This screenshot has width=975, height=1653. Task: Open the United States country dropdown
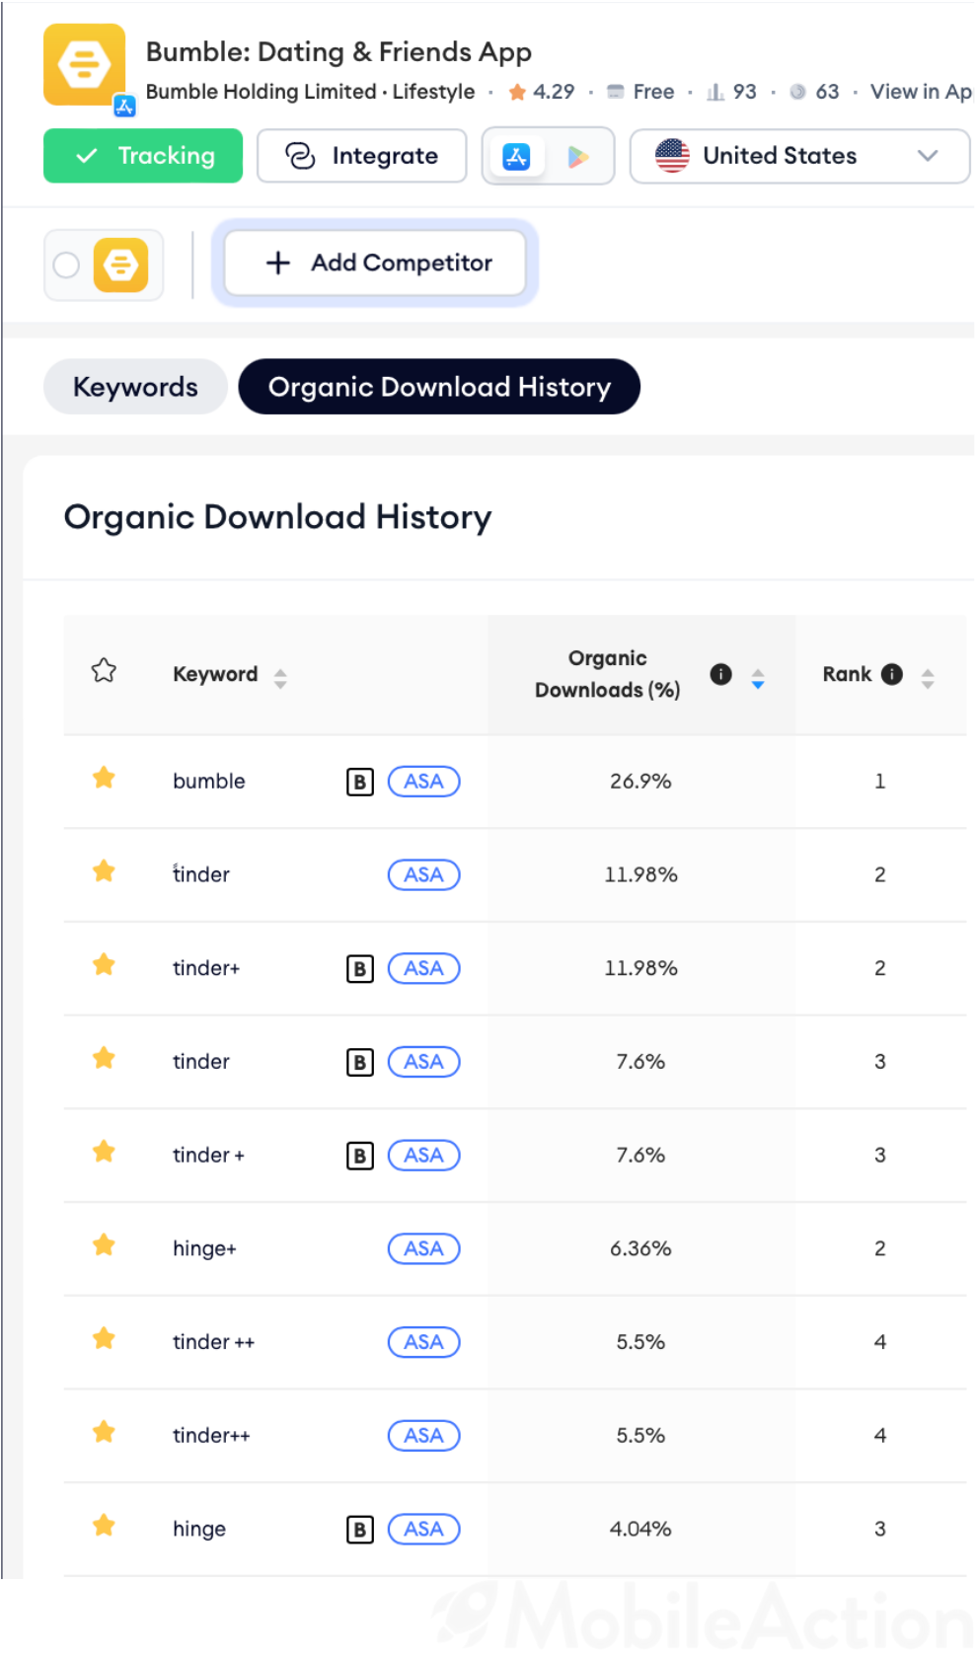click(799, 156)
